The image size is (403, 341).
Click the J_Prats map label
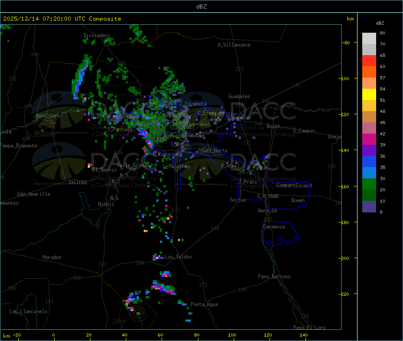pos(248,182)
